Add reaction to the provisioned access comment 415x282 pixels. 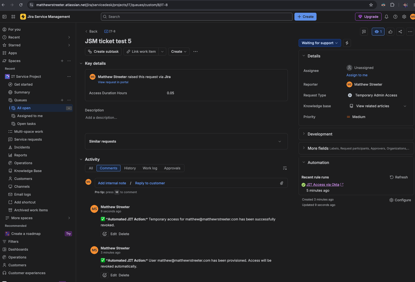click(x=105, y=275)
